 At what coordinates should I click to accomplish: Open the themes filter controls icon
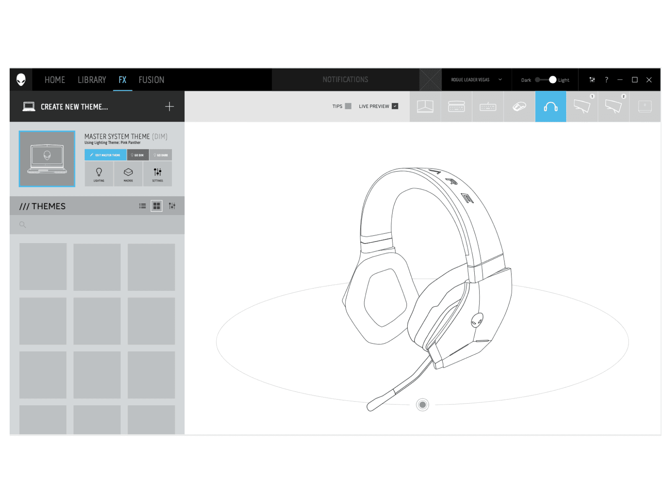(x=172, y=206)
